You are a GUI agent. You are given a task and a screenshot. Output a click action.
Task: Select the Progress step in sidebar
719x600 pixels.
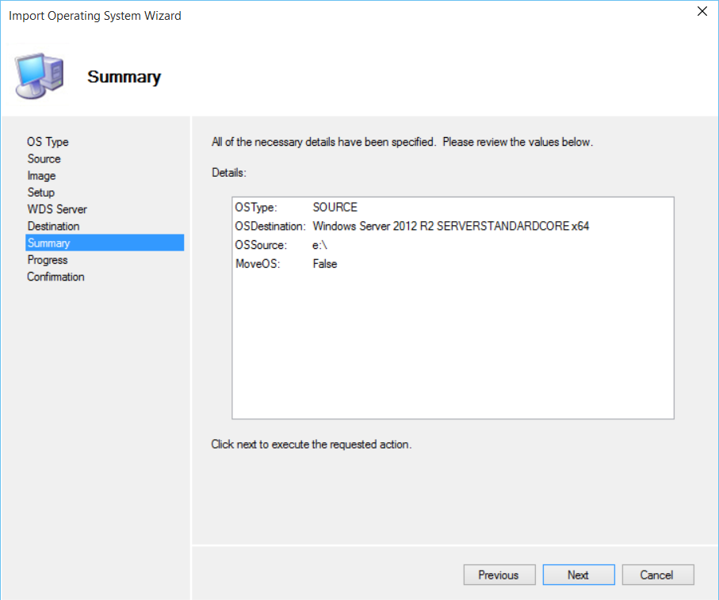(48, 260)
